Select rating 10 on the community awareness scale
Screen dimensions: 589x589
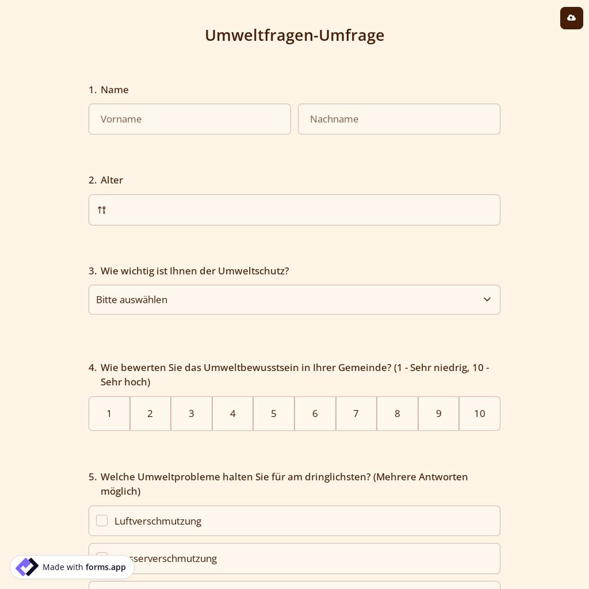tap(479, 413)
